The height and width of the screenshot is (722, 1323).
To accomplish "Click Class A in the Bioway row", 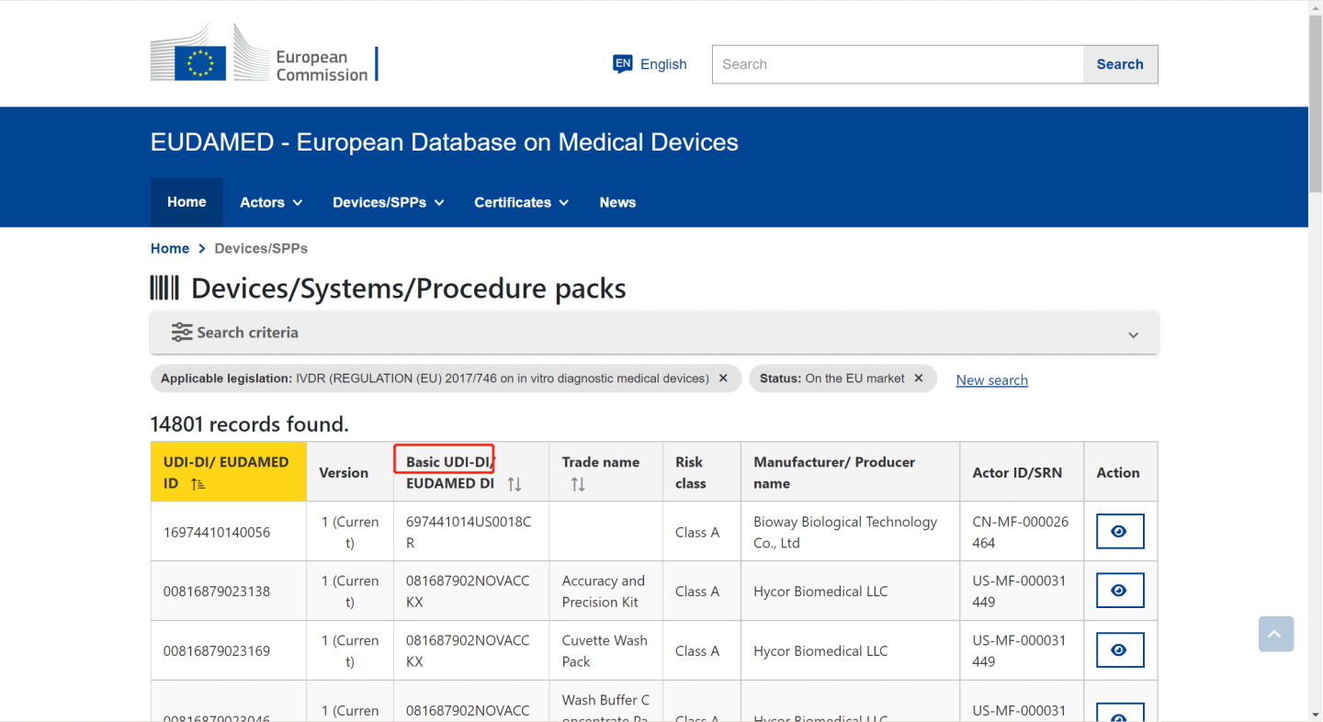I will coord(697,532).
